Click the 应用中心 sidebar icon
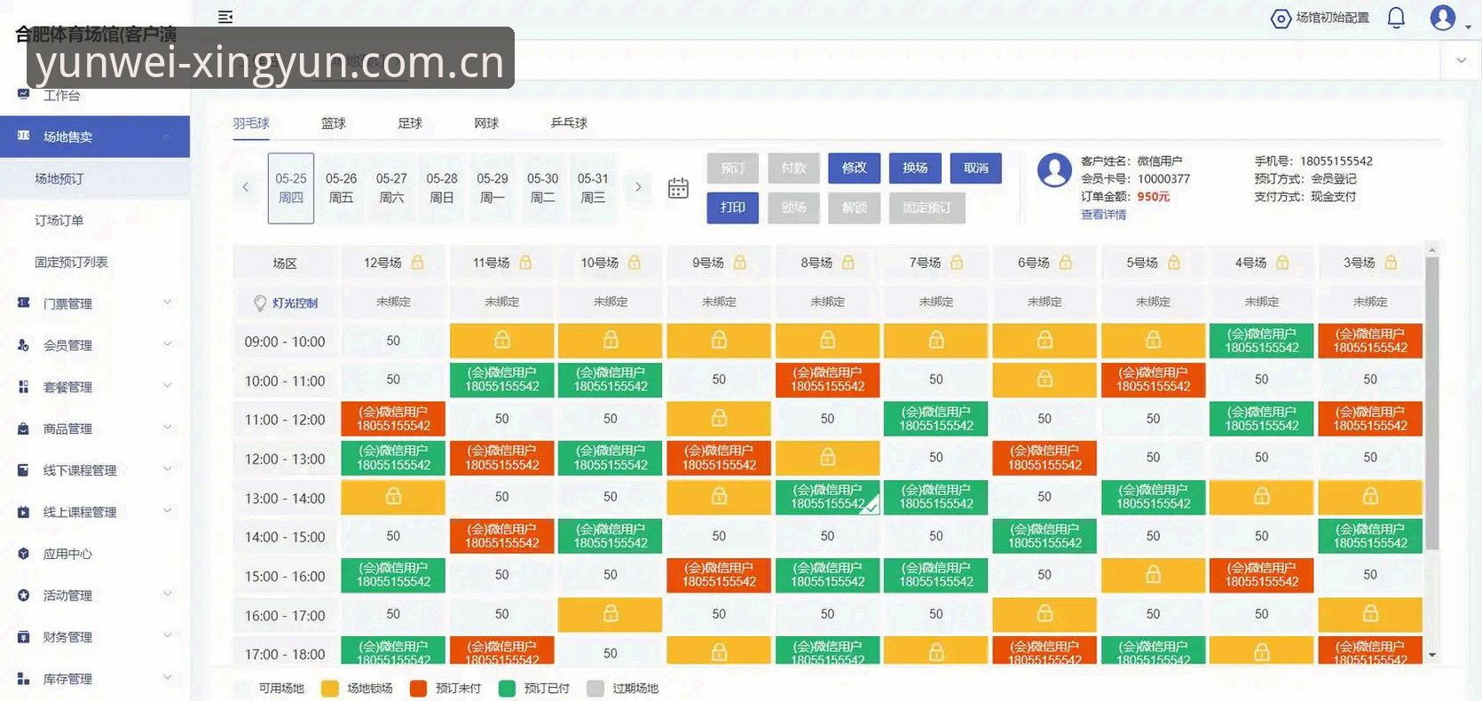Image resolution: width=1482 pixels, height=701 pixels. 23,554
